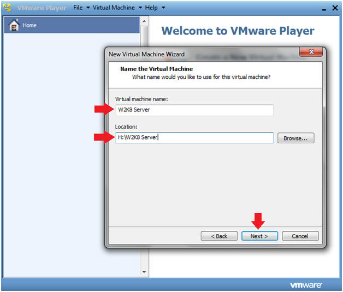Close the New Virtual Machine Wizard dialog
Screen dimensions: 343x292
pyautogui.click(x=311, y=52)
